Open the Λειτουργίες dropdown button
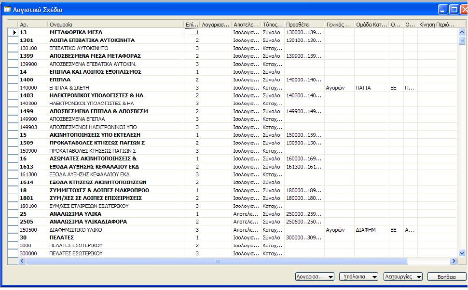The width and height of the screenshot is (468, 290). tap(403, 277)
